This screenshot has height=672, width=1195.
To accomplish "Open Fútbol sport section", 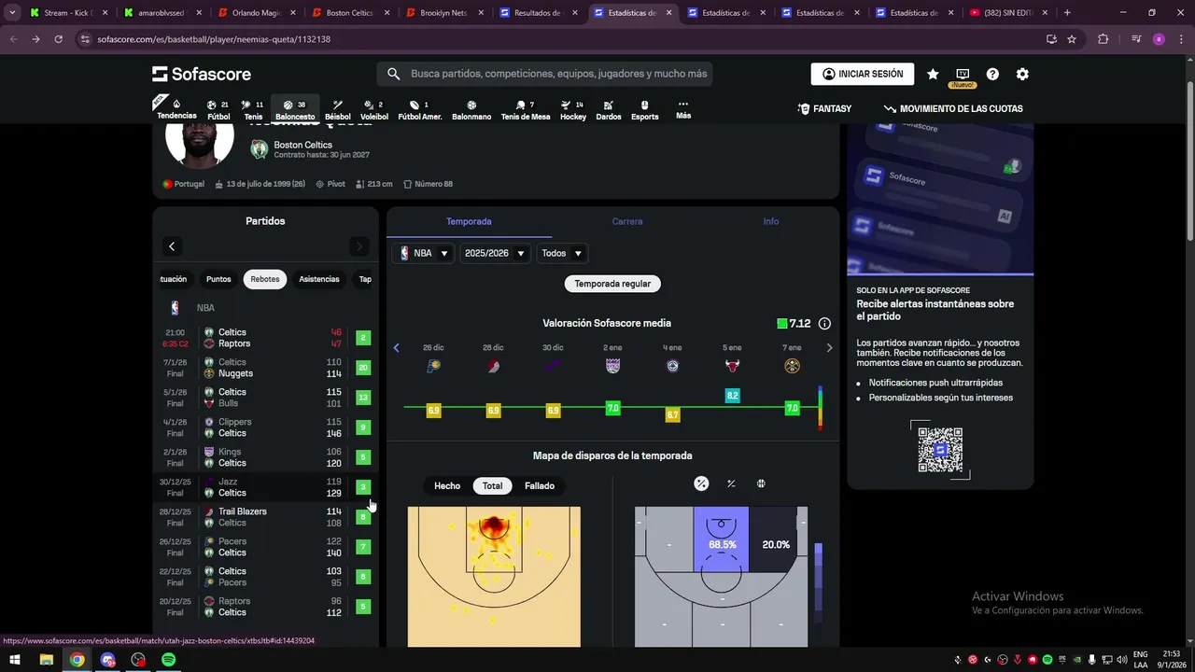I will pos(218,110).
